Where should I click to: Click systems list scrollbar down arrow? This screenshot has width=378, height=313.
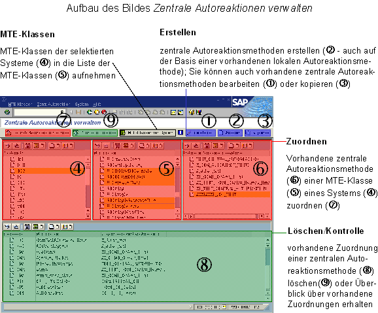coord(88,217)
